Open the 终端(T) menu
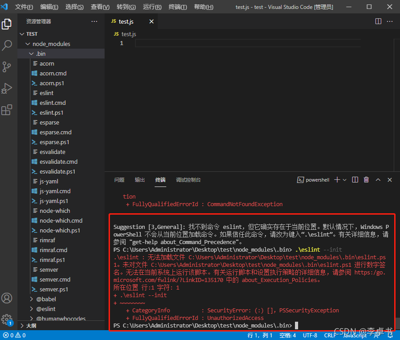 [178, 7]
